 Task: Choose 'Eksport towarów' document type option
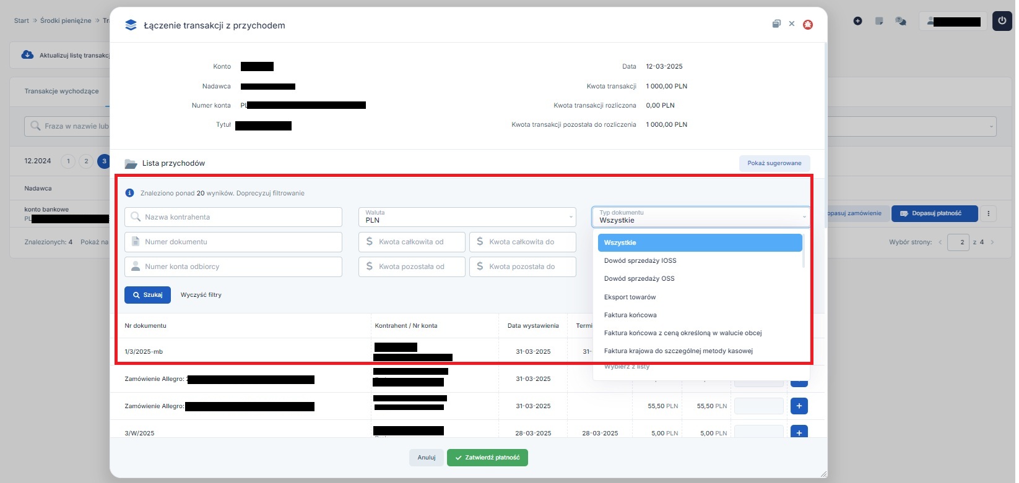click(630, 297)
